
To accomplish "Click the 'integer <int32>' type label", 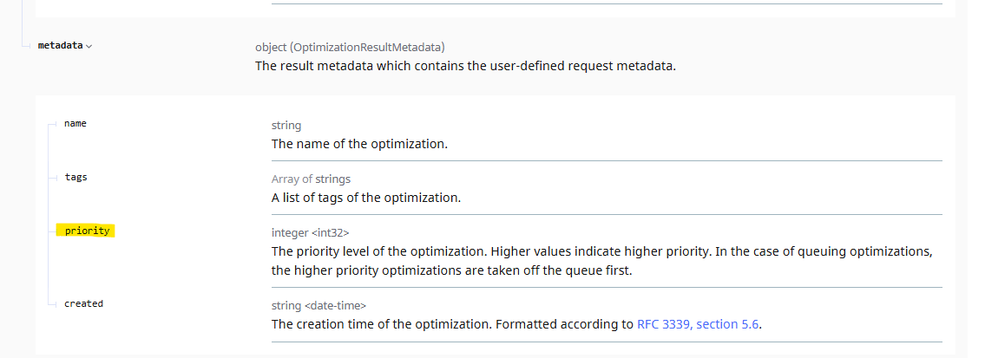I will 310,232.
